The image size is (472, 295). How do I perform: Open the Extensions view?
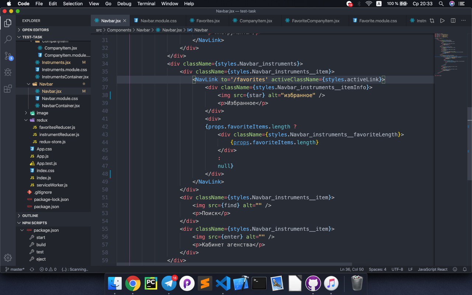8,89
